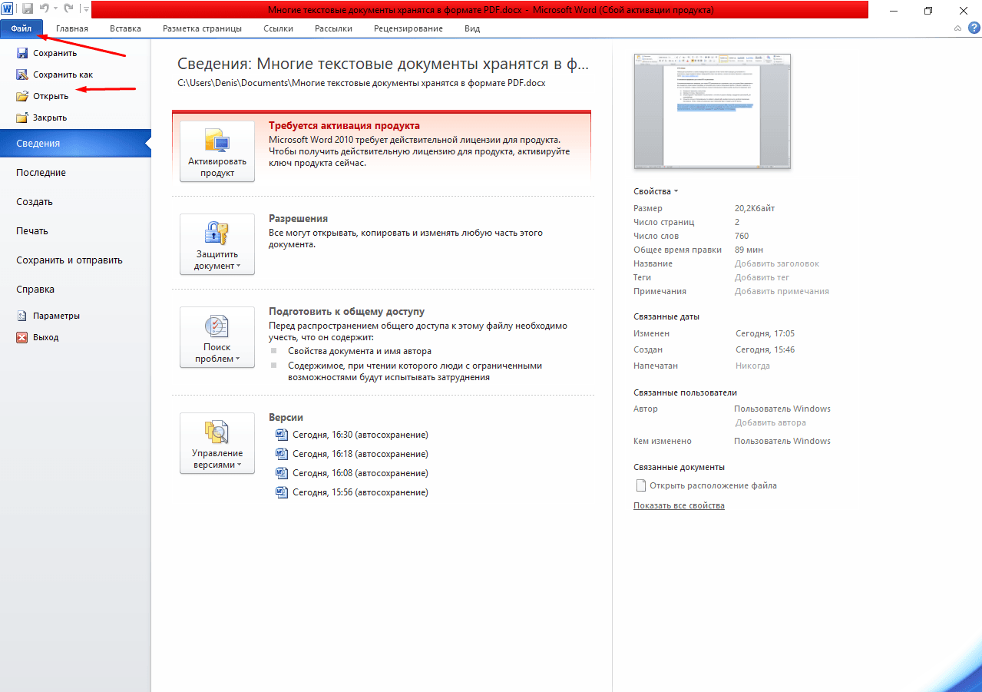Select the Разметка страницы tab
Image resolution: width=982 pixels, height=692 pixels.
(202, 28)
